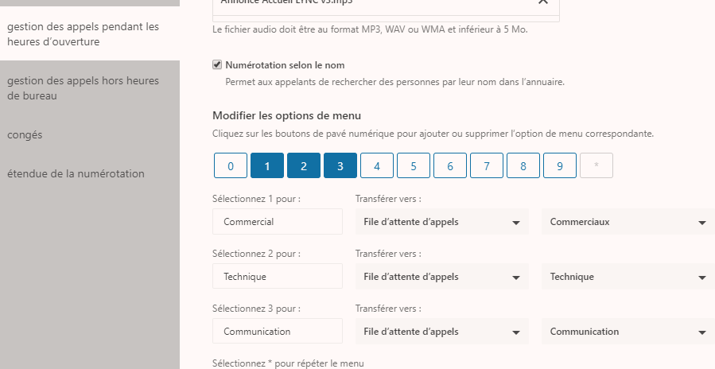The height and width of the screenshot is (369, 715).
Task: Open transfer type dropdown for option 1
Action: click(442, 222)
